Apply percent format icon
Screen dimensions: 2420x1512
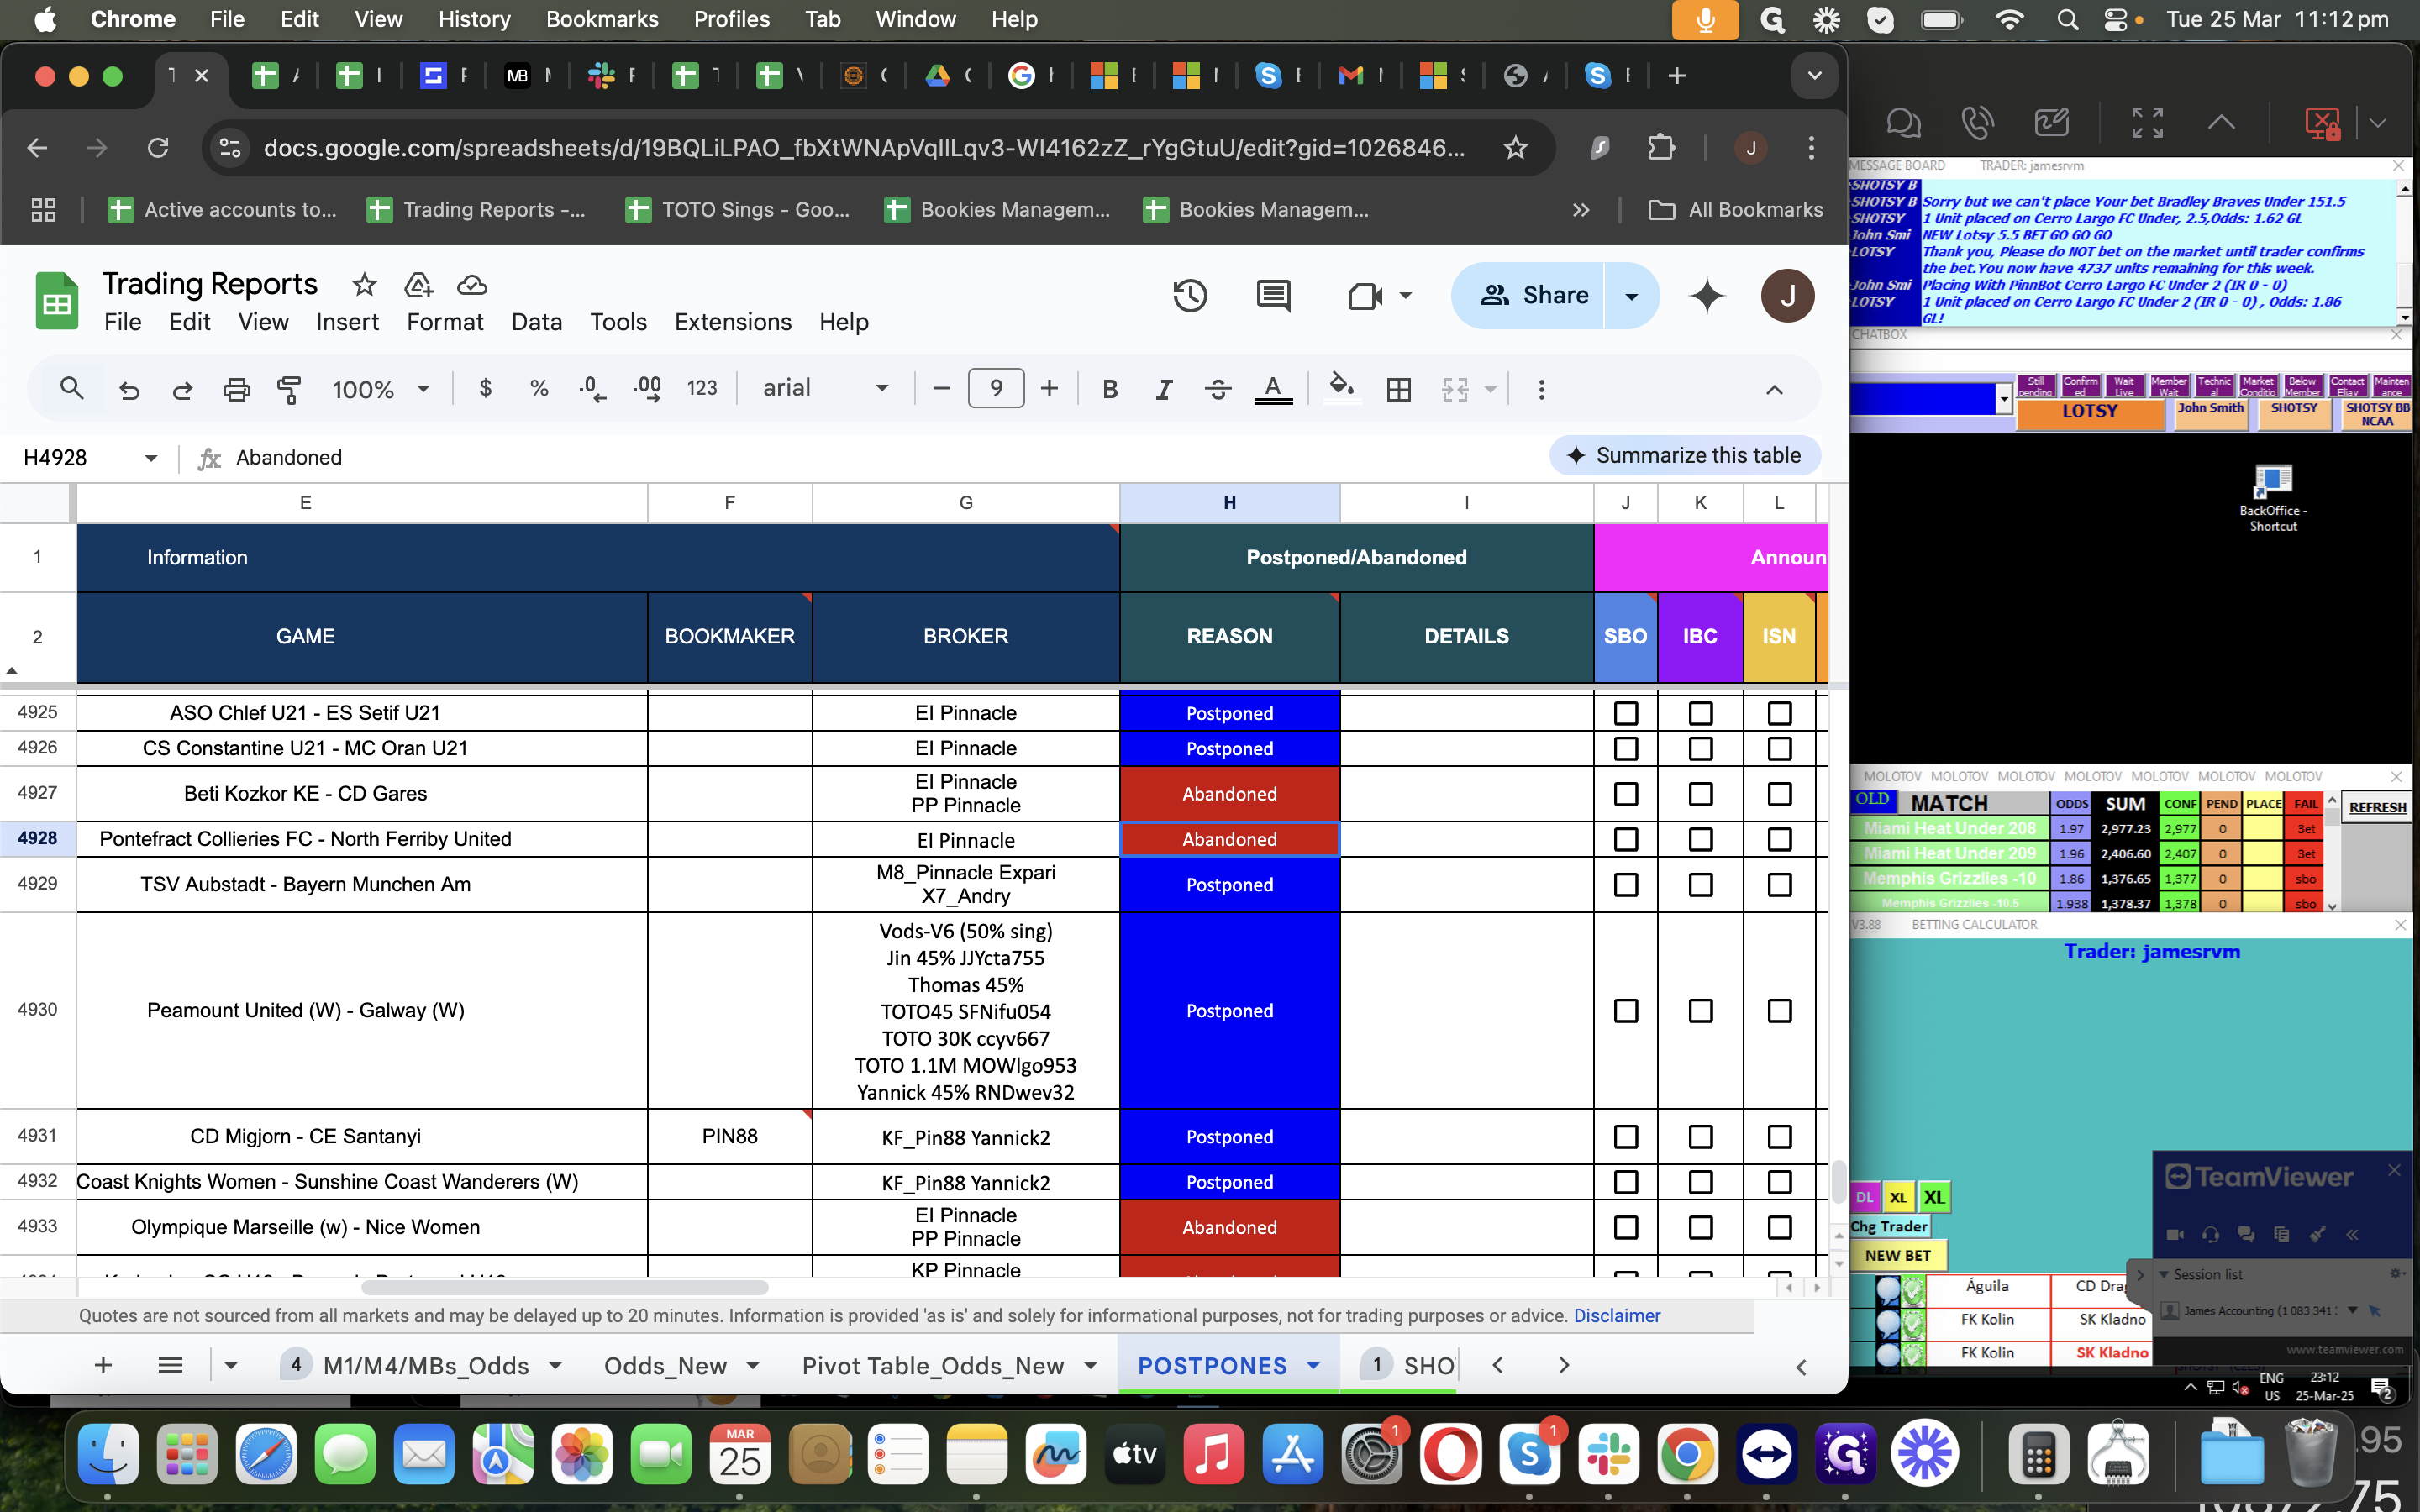(539, 388)
